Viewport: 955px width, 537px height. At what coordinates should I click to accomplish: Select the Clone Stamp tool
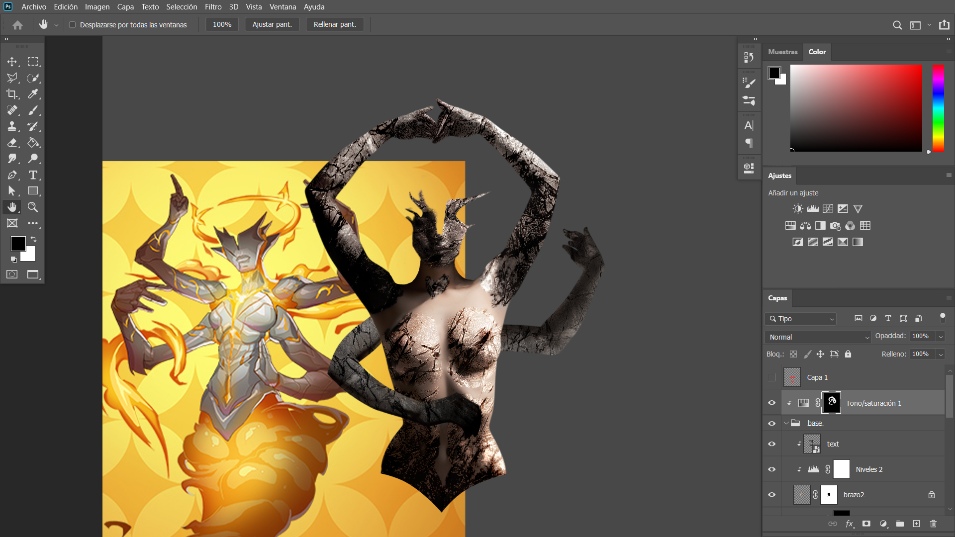12,126
